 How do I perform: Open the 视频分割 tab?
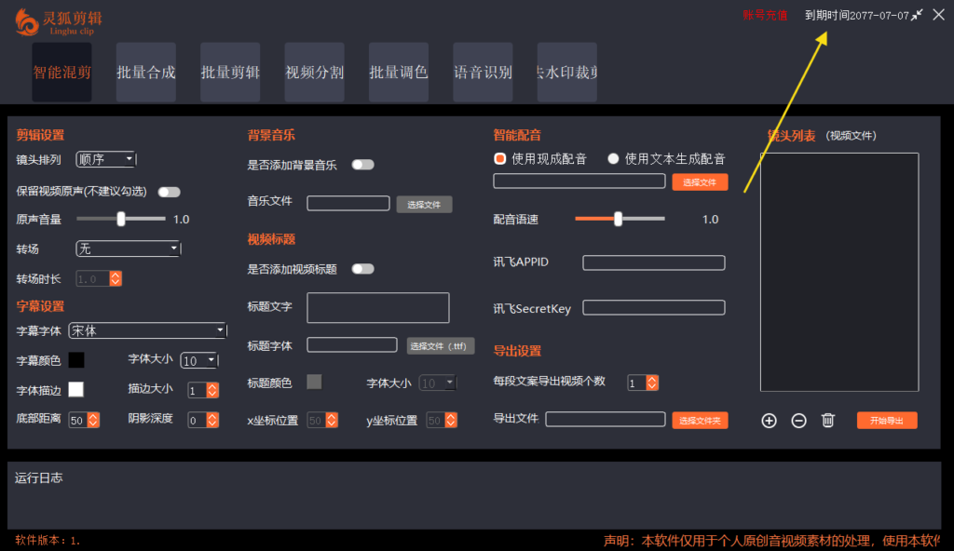(314, 72)
